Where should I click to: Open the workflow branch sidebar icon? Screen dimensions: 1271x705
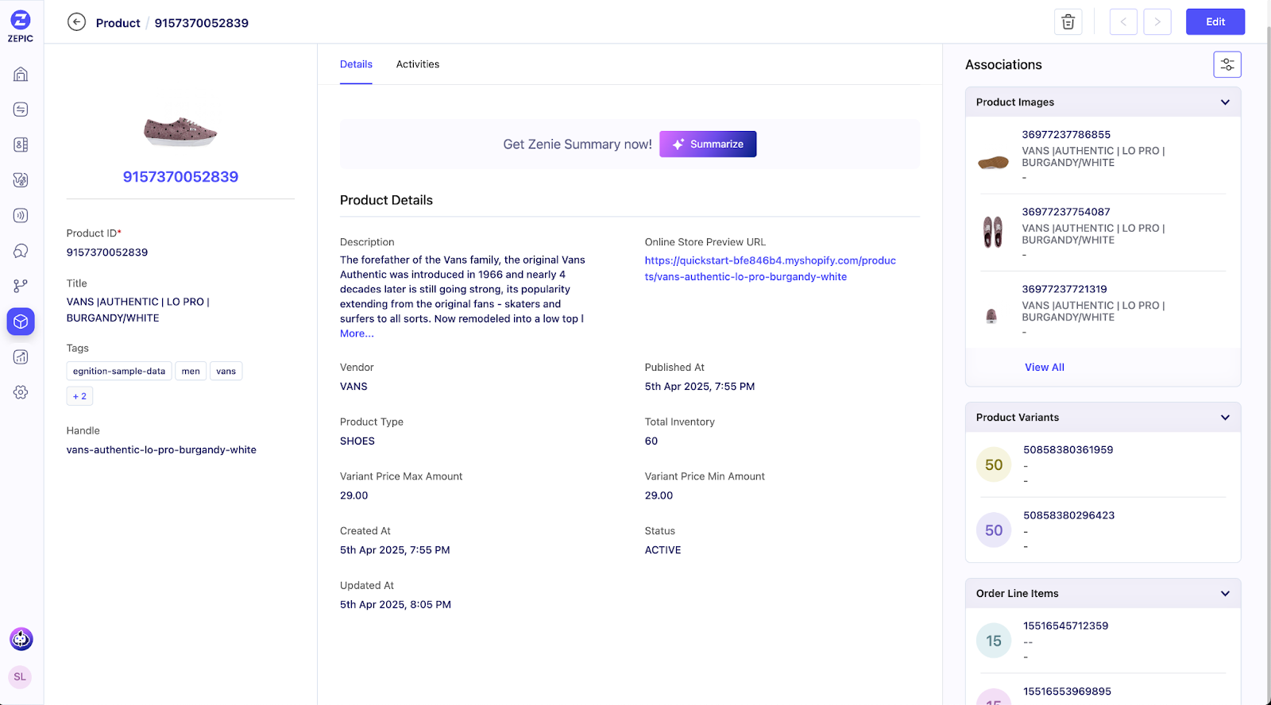(x=21, y=286)
